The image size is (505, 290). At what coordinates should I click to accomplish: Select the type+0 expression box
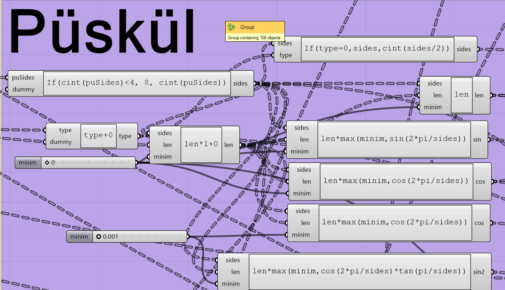(x=98, y=136)
